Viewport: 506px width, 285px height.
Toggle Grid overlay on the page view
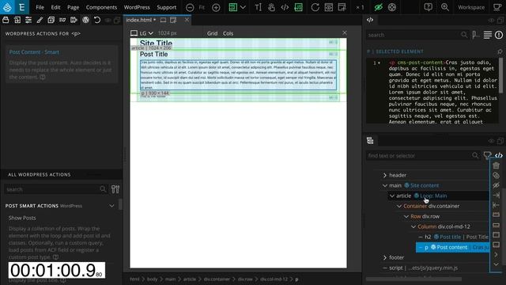point(212,33)
